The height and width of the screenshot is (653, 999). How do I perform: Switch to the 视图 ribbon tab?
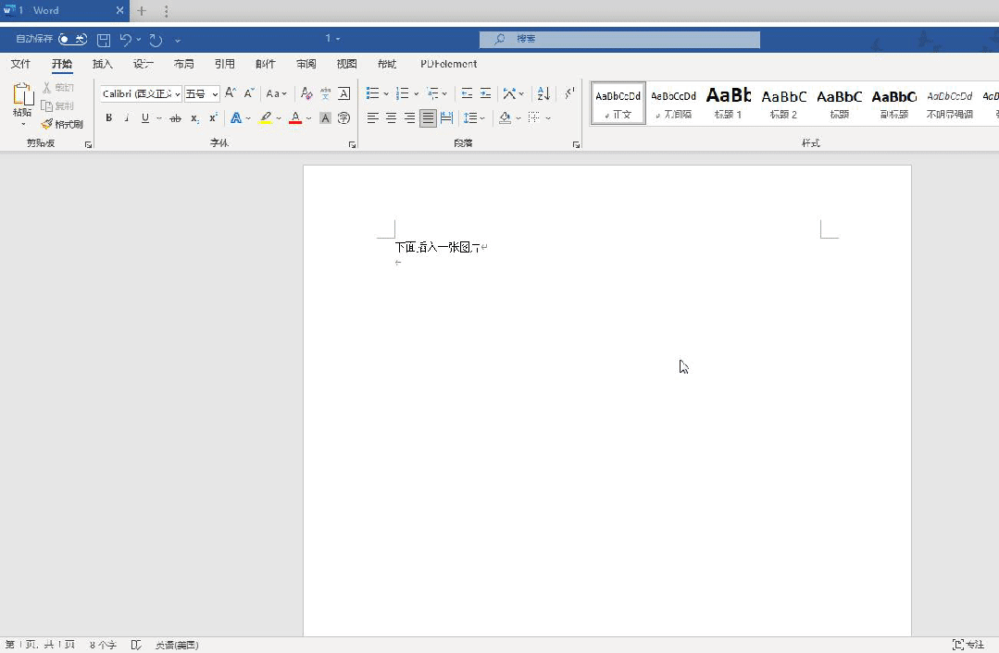point(346,64)
